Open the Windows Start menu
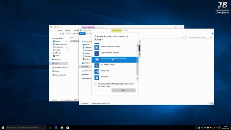 (x=3, y=127)
